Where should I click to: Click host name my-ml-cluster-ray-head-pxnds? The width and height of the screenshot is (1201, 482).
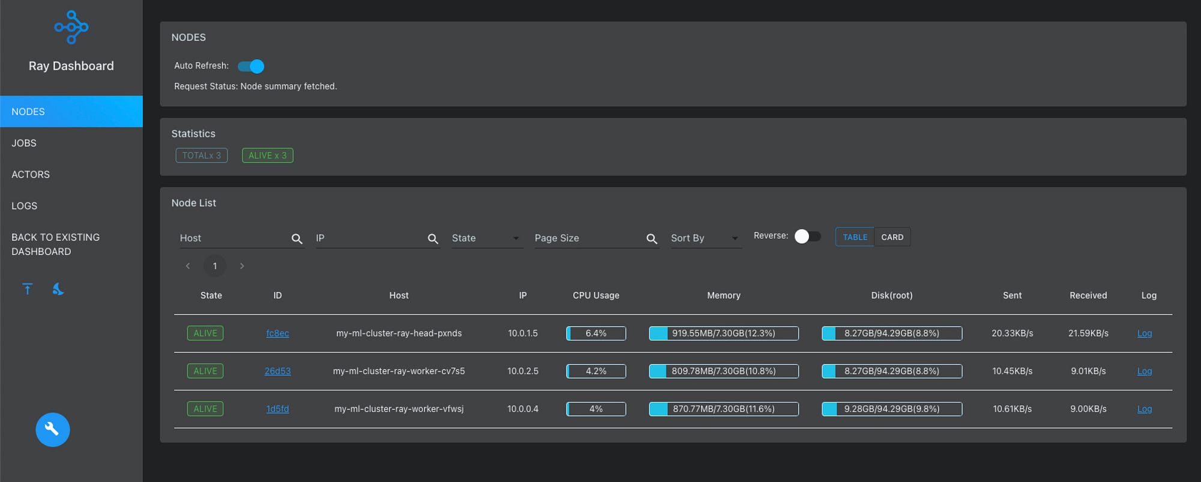tap(399, 333)
